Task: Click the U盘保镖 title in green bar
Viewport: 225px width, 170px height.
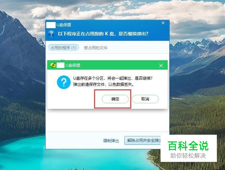Action: tap(73, 65)
